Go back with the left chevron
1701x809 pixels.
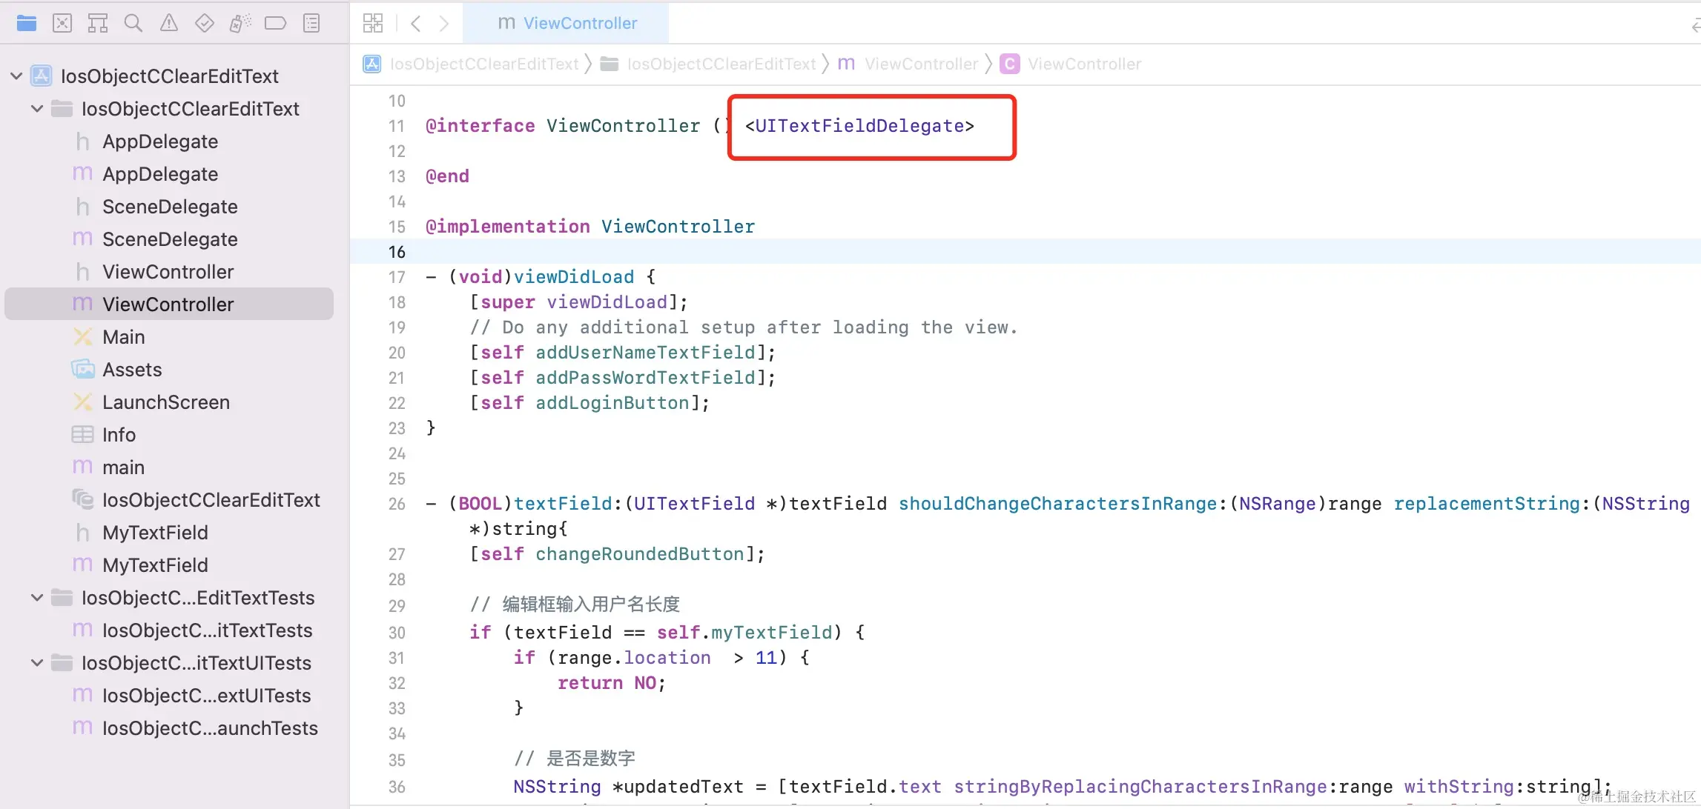416,24
